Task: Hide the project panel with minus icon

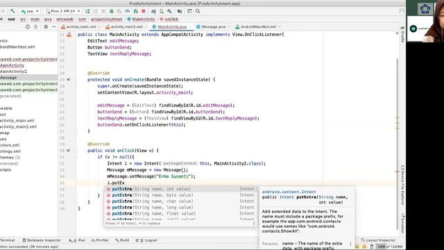Action: coord(54,26)
